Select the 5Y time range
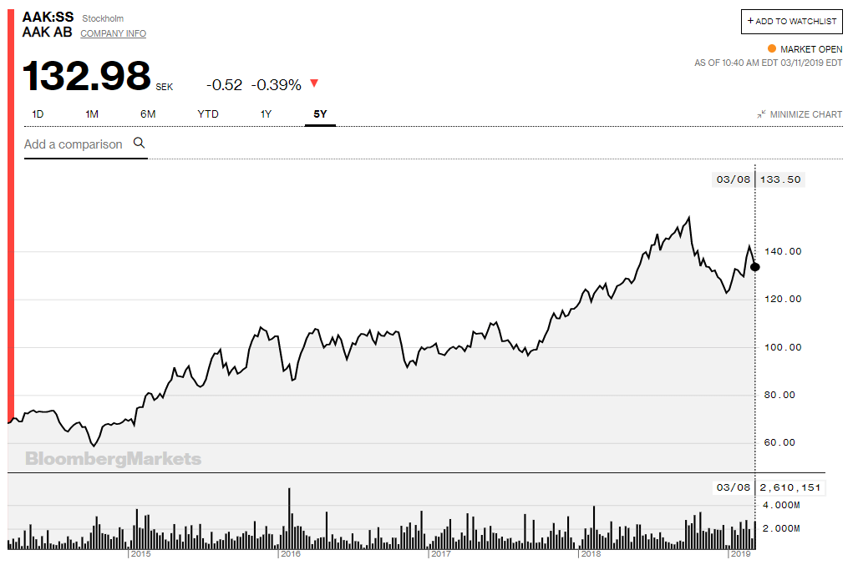 pos(320,114)
